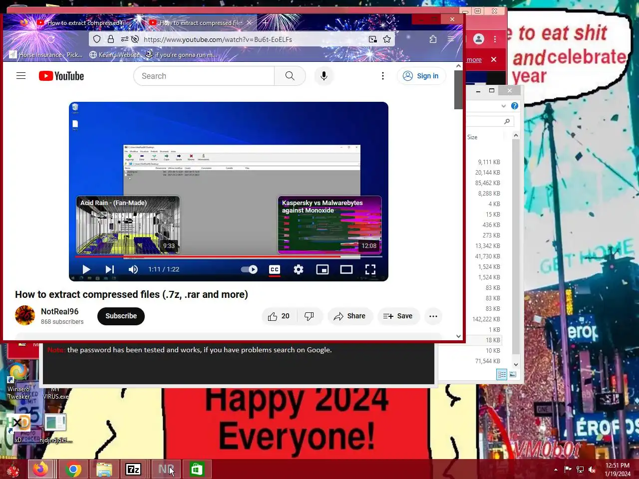Screen dimensions: 639x479
Task: Close the second How to extract tab
Action: [x=250, y=22]
